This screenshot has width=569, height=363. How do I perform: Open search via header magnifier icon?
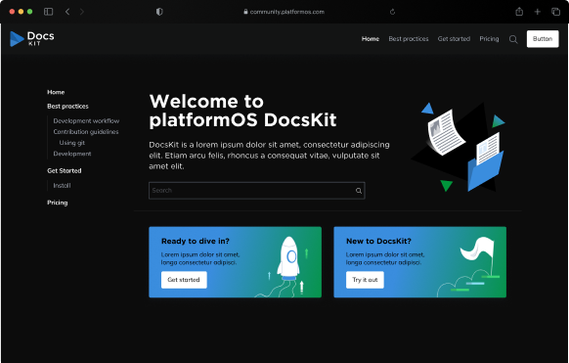coord(513,39)
